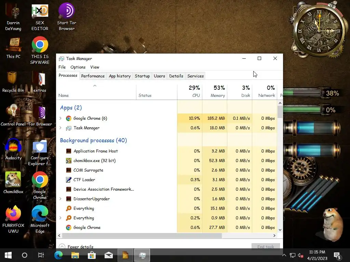Select the Tor Browser desktop icon

[x=40, y=115]
